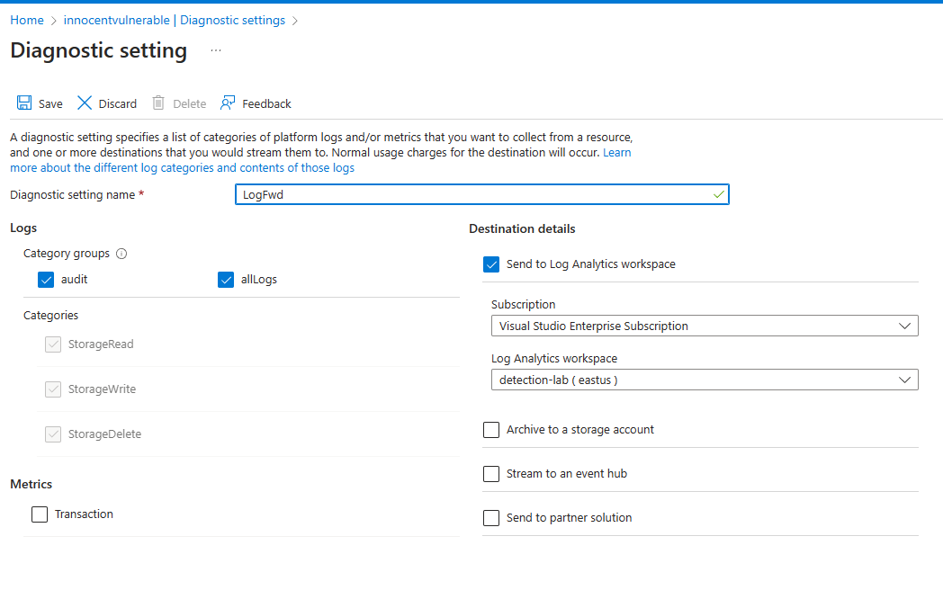Expand the Subscription dropdown
The width and height of the screenshot is (943, 599).
click(x=704, y=326)
